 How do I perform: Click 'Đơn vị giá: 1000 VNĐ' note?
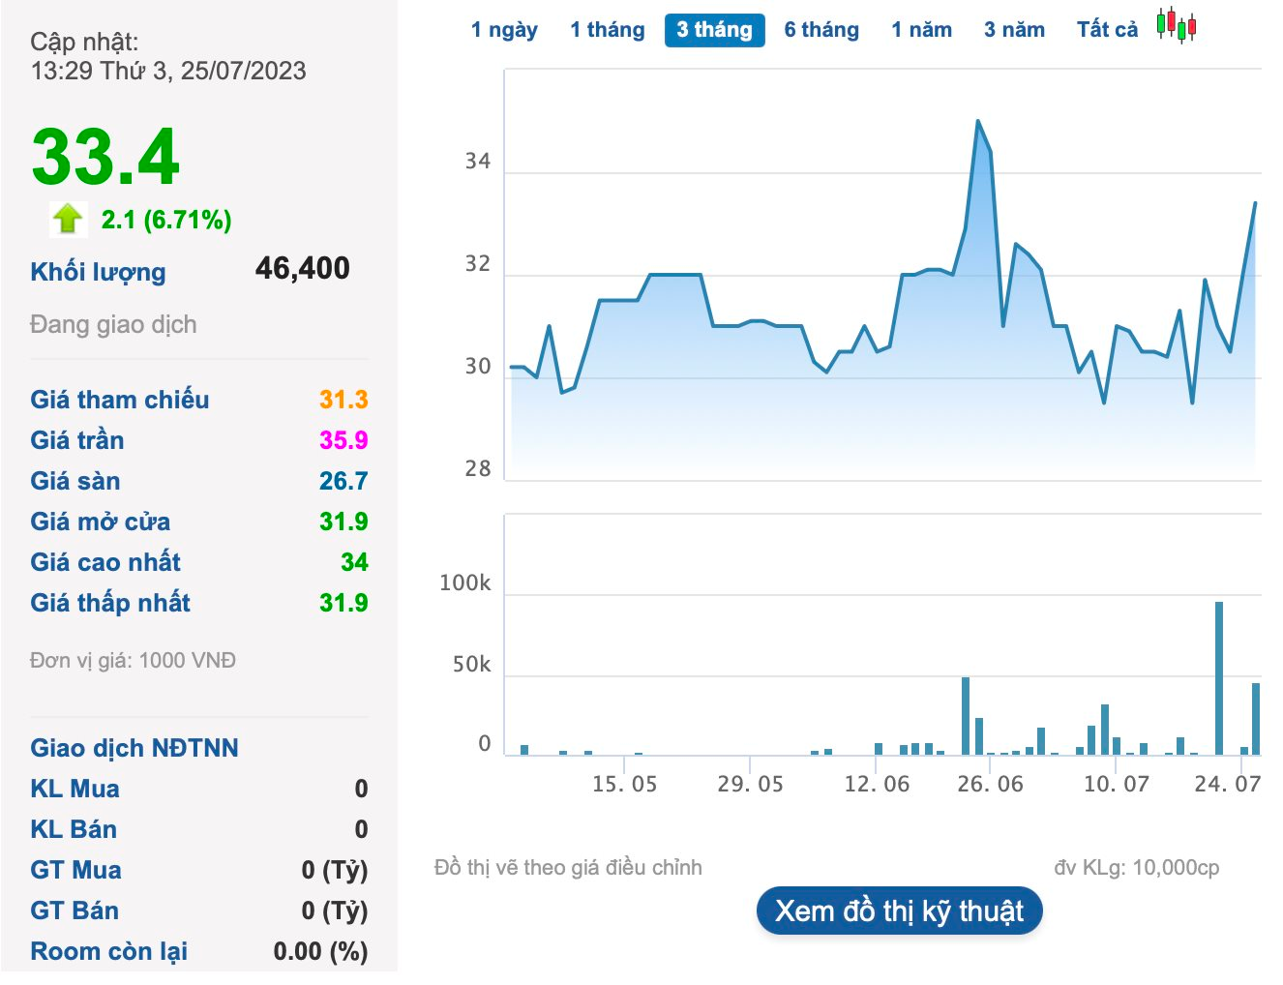pyautogui.click(x=133, y=660)
